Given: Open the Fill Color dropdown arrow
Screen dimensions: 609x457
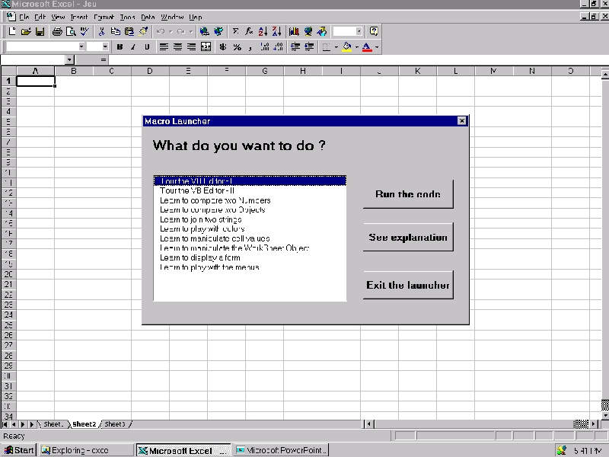Looking at the screenshot, I should tap(356, 47).
